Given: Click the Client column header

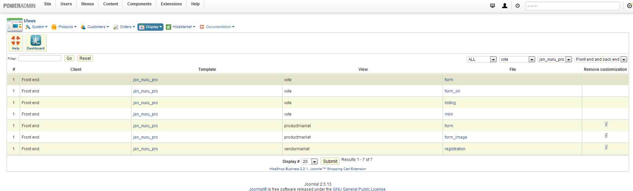Looking at the screenshot, I should click(x=76, y=69).
